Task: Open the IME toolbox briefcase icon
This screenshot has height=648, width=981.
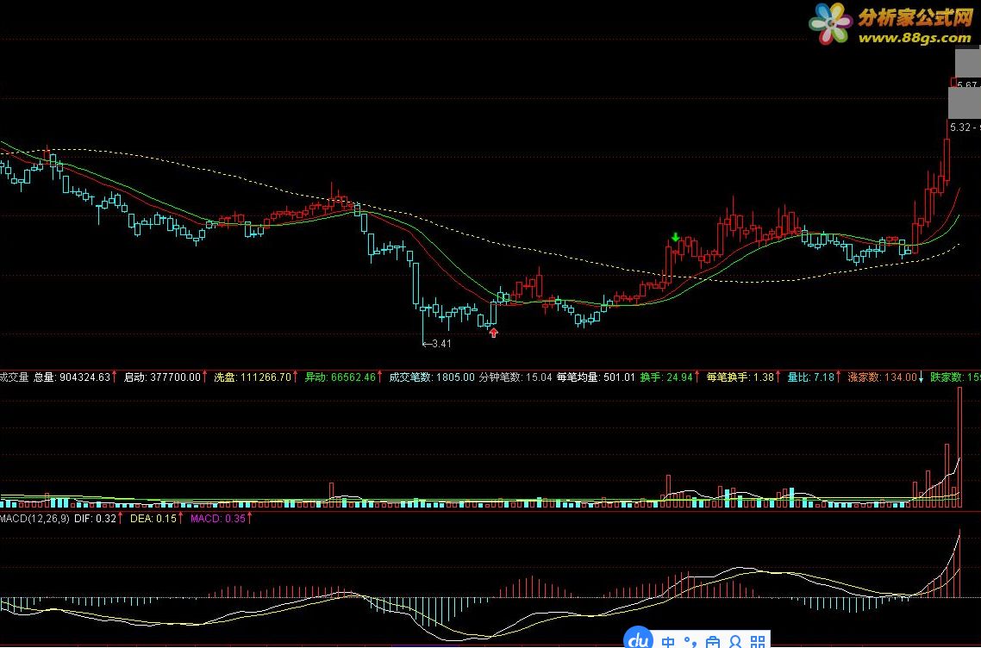Action: (x=713, y=642)
